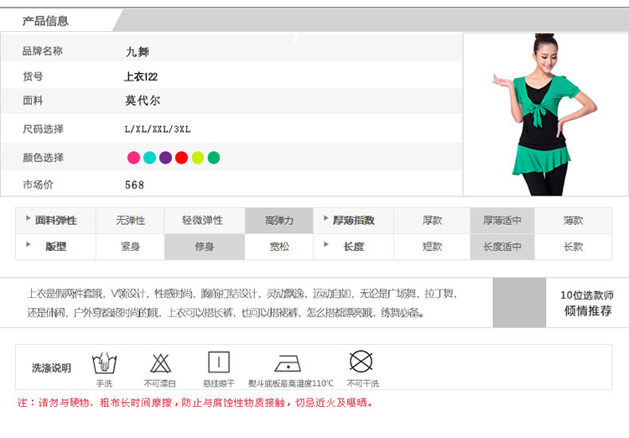Click the do not dry clean (不可干洗) icon
The image size is (629, 438).
pyautogui.click(x=361, y=362)
